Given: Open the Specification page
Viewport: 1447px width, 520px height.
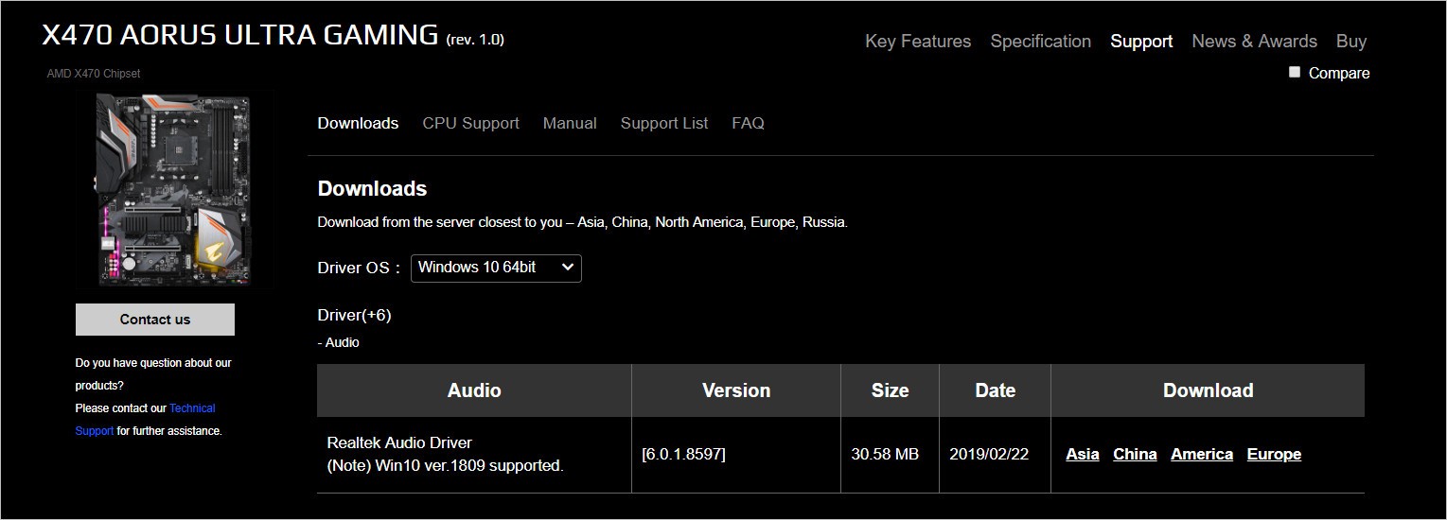Looking at the screenshot, I should pos(1040,42).
